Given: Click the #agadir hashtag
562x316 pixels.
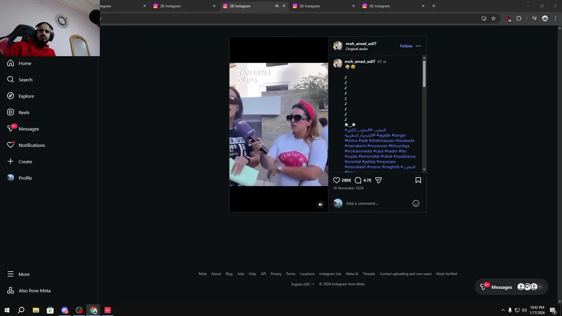Looking at the screenshot, I should tap(383, 135).
